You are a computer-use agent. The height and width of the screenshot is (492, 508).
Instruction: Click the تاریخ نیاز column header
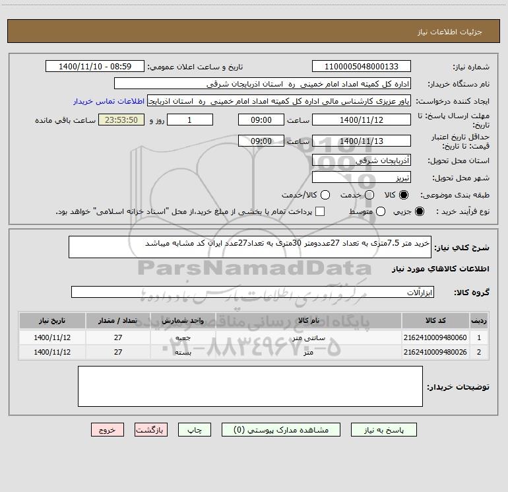(x=52, y=320)
